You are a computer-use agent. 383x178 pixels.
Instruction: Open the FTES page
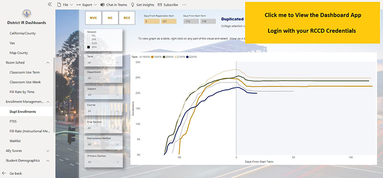(13, 121)
